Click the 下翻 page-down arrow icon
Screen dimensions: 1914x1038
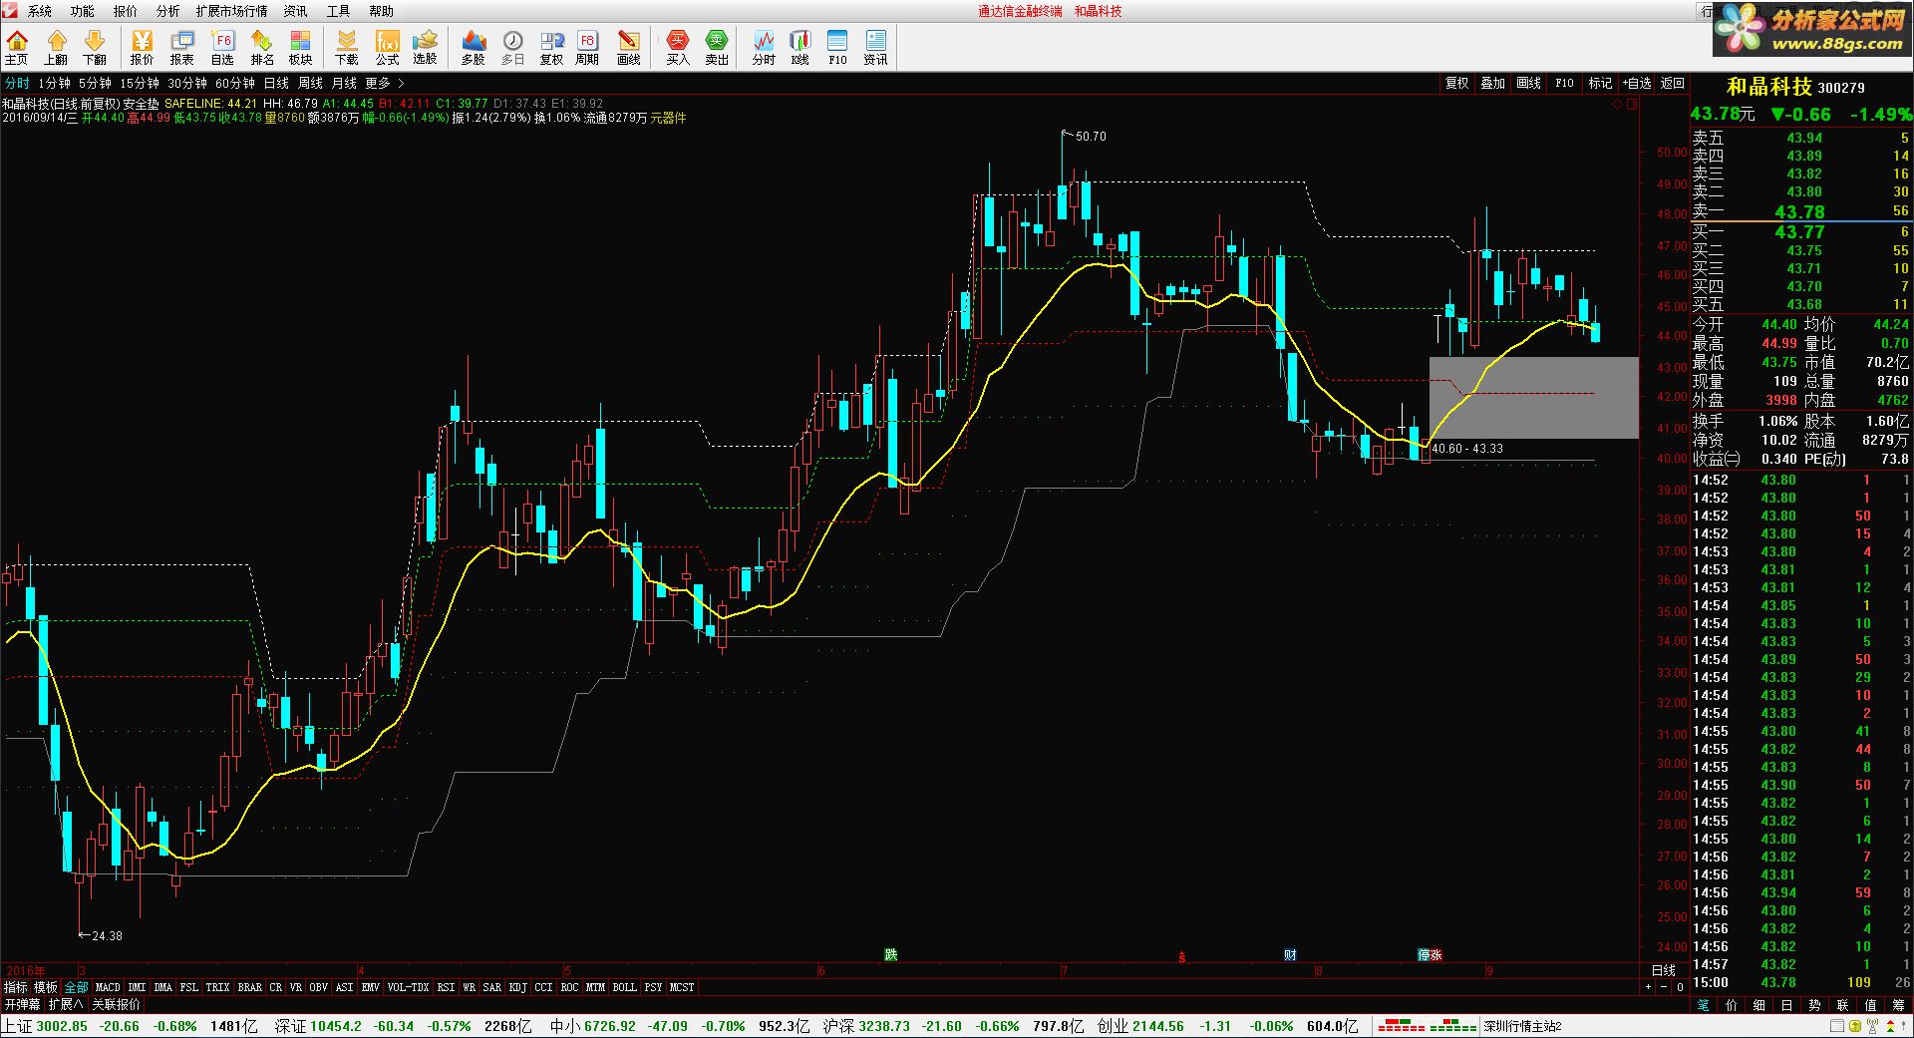pyautogui.click(x=95, y=47)
